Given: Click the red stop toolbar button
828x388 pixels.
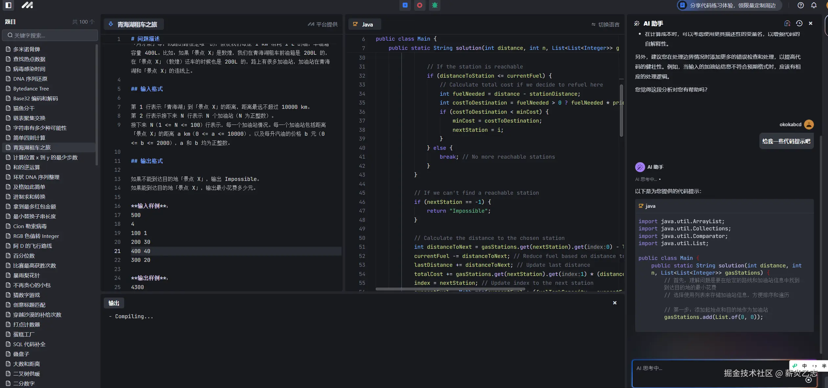Looking at the screenshot, I should (419, 5).
